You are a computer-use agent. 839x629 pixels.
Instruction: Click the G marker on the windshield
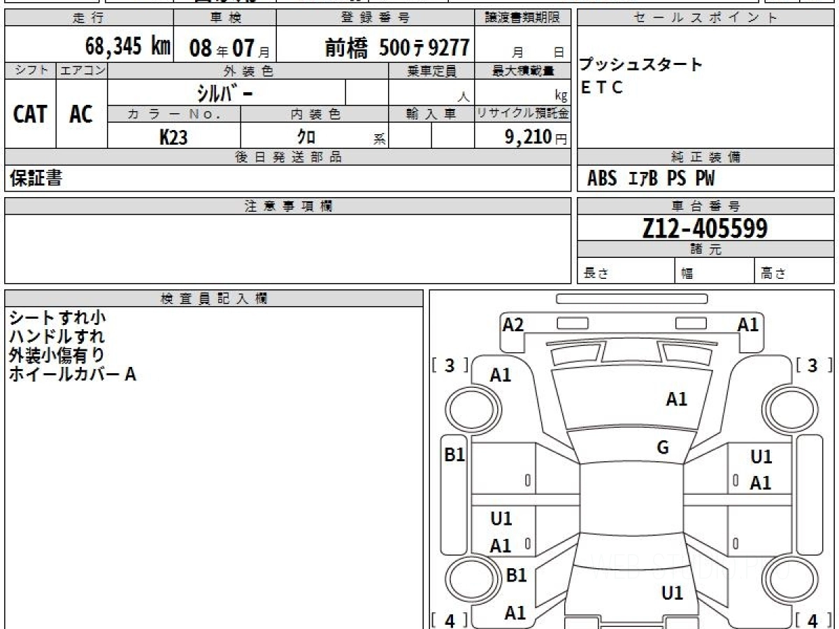[663, 448]
